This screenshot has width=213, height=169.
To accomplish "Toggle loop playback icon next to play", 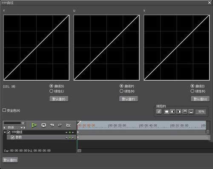I will pyautogui.click(x=43, y=125).
